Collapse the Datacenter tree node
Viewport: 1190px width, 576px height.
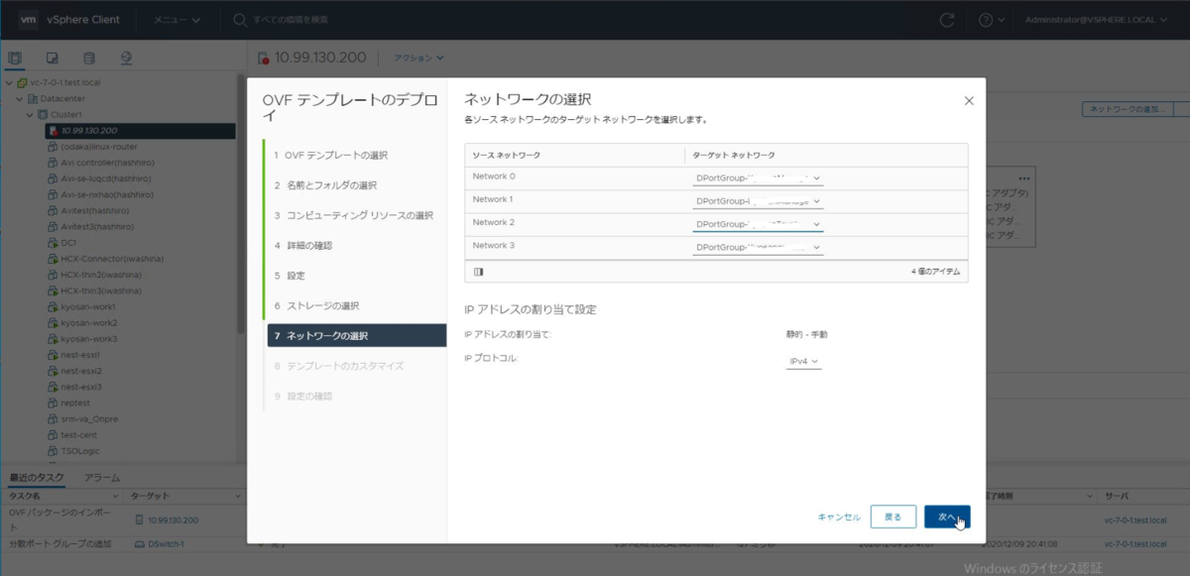pyautogui.click(x=19, y=99)
